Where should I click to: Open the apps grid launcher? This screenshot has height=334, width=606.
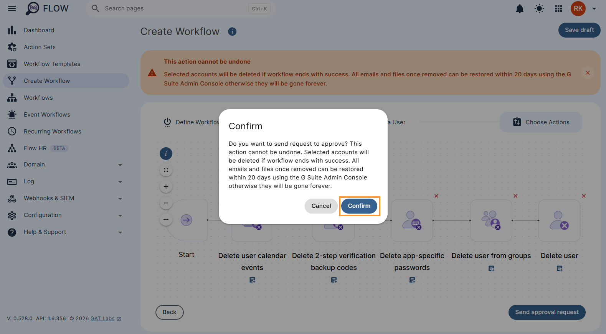click(x=558, y=8)
